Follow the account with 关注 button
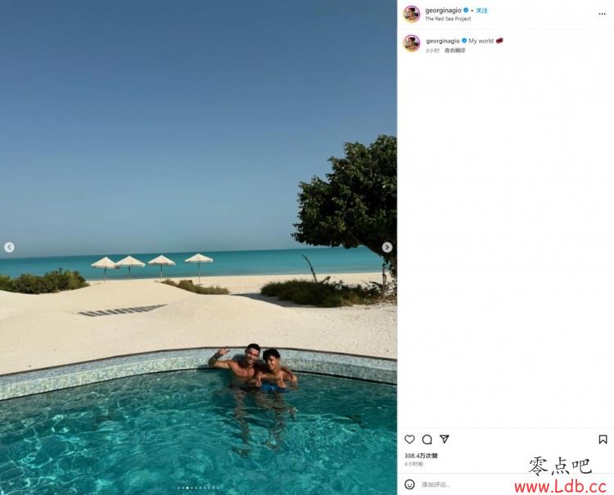Image resolution: width=614 pixels, height=495 pixels. pyautogui.click(x=482, y=11)
